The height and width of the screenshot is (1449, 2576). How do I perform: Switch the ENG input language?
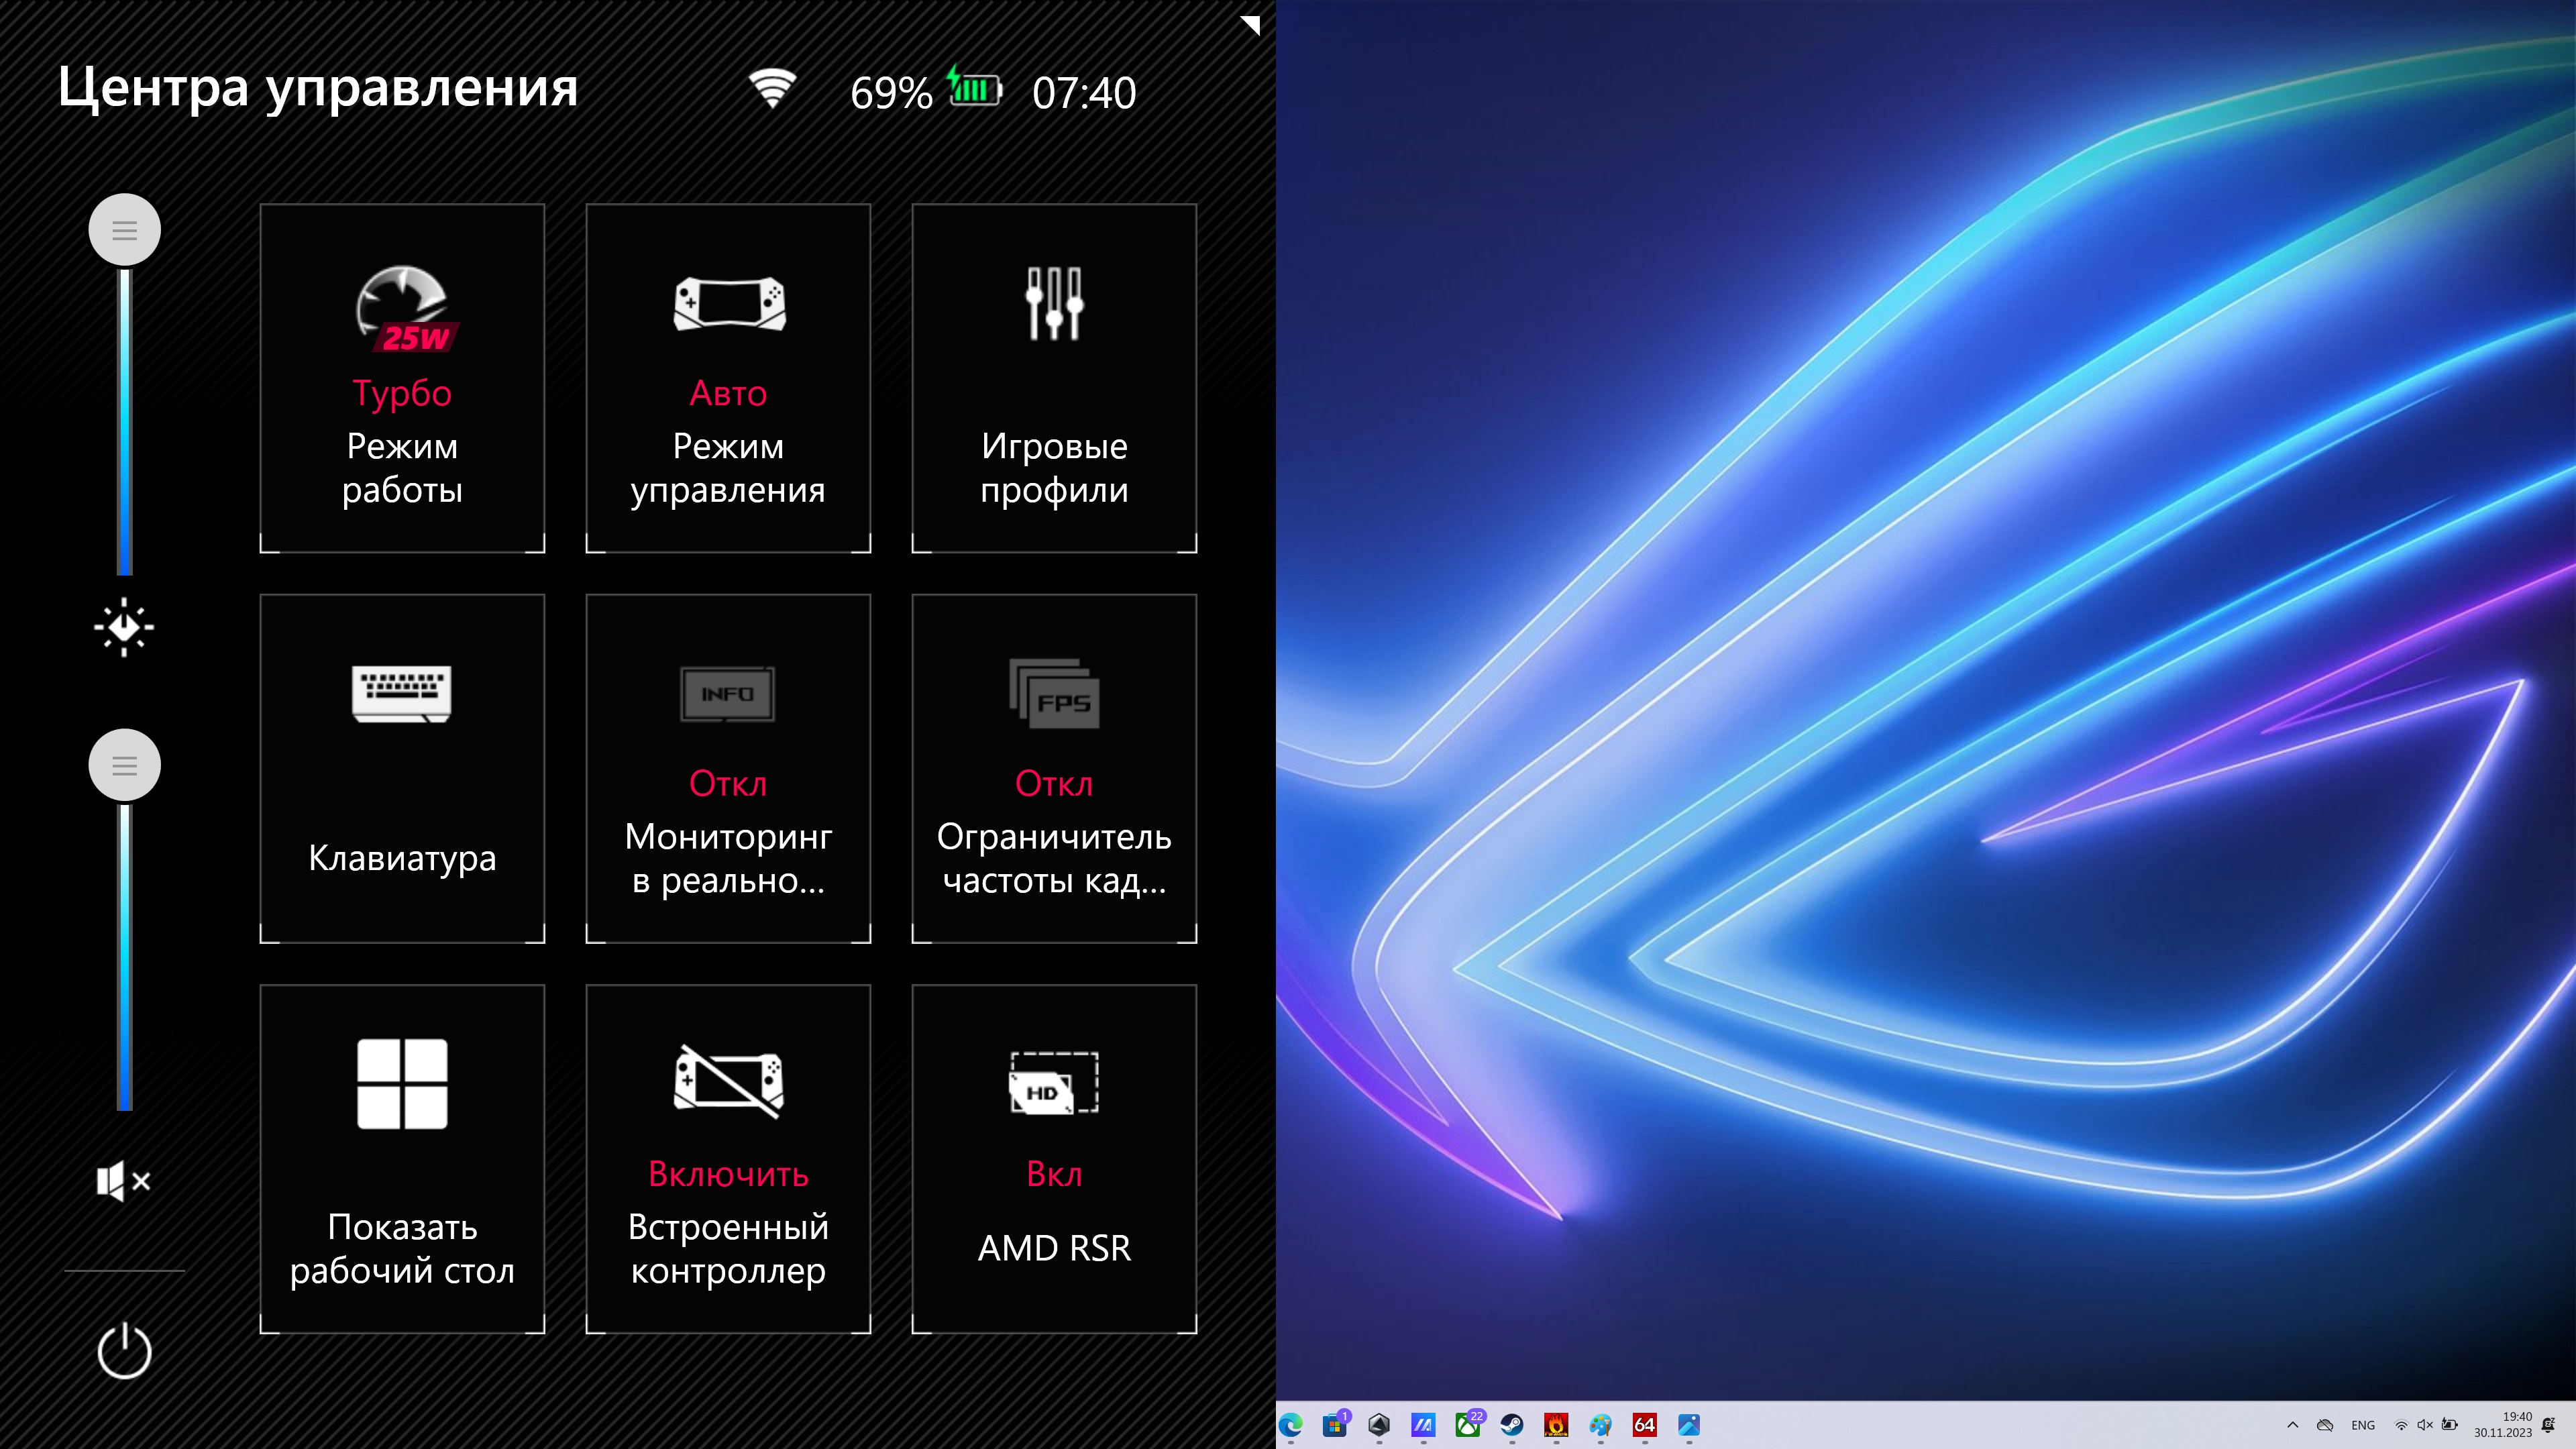click(2363, 1425)
